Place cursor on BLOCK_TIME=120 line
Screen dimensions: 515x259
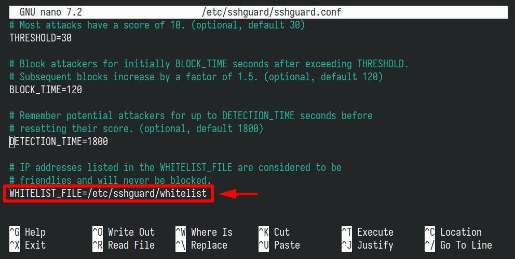[x=46, y=90]
